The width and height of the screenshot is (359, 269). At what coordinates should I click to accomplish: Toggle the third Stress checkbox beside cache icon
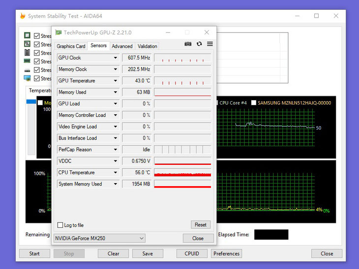36,53
